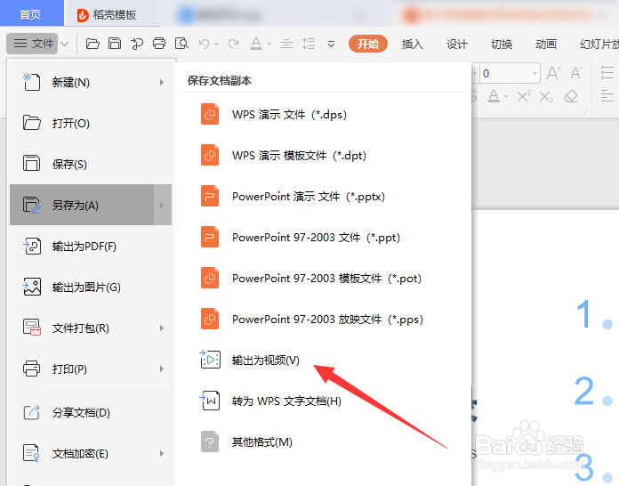
Task: Switch to the 切换 ribbon tab
Action: pyautogui.click(x=502, y=44)
